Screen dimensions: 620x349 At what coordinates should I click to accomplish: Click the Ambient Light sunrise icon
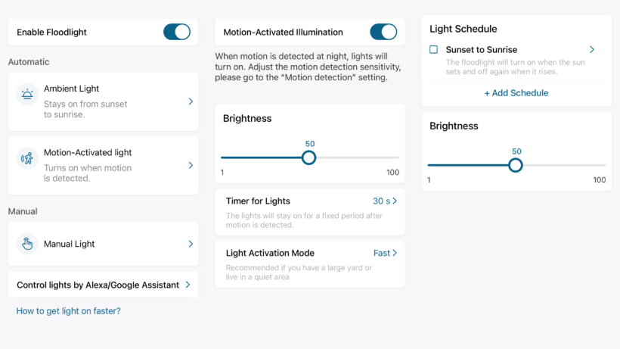click(x=27, y=95)
